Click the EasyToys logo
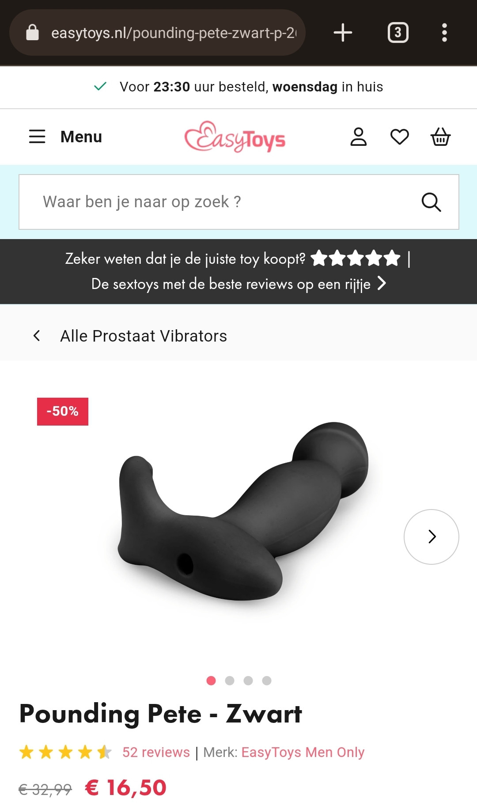The width and height of the screenshot is (477, 810). 235,137
